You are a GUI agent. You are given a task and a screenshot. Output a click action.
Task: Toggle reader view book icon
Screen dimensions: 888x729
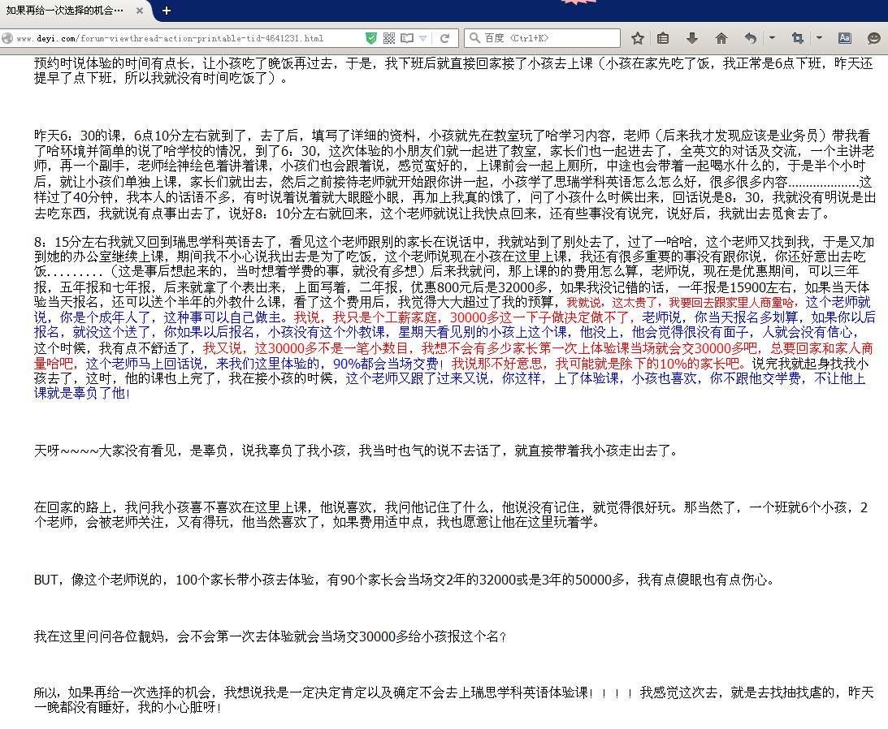(x=406, y=38)
